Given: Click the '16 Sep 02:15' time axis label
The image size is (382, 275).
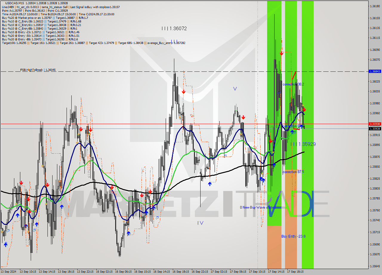Looking at the screenshot, I should pos(104,272).
